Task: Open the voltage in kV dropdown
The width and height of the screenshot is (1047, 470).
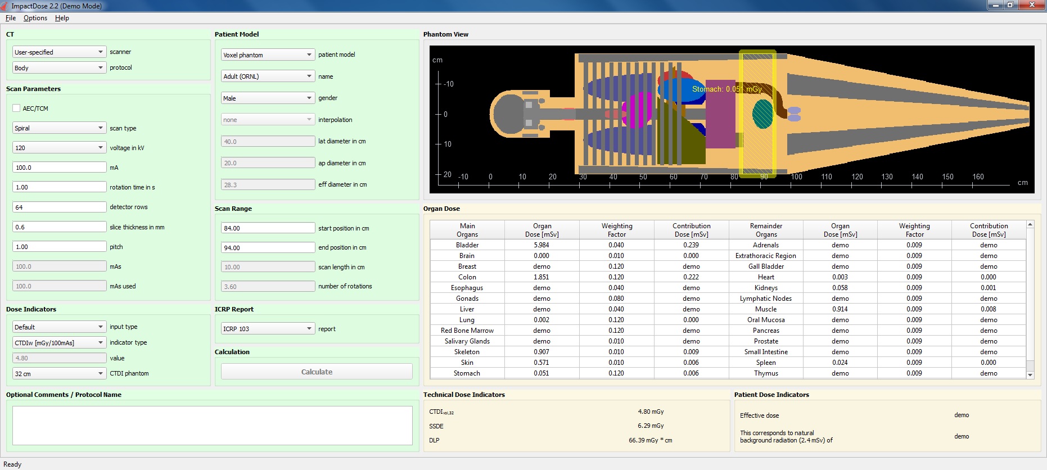Action: tap(59, 147)
